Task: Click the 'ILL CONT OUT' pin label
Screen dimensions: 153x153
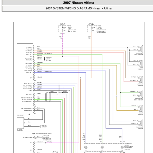Action: tap(29, 58)
